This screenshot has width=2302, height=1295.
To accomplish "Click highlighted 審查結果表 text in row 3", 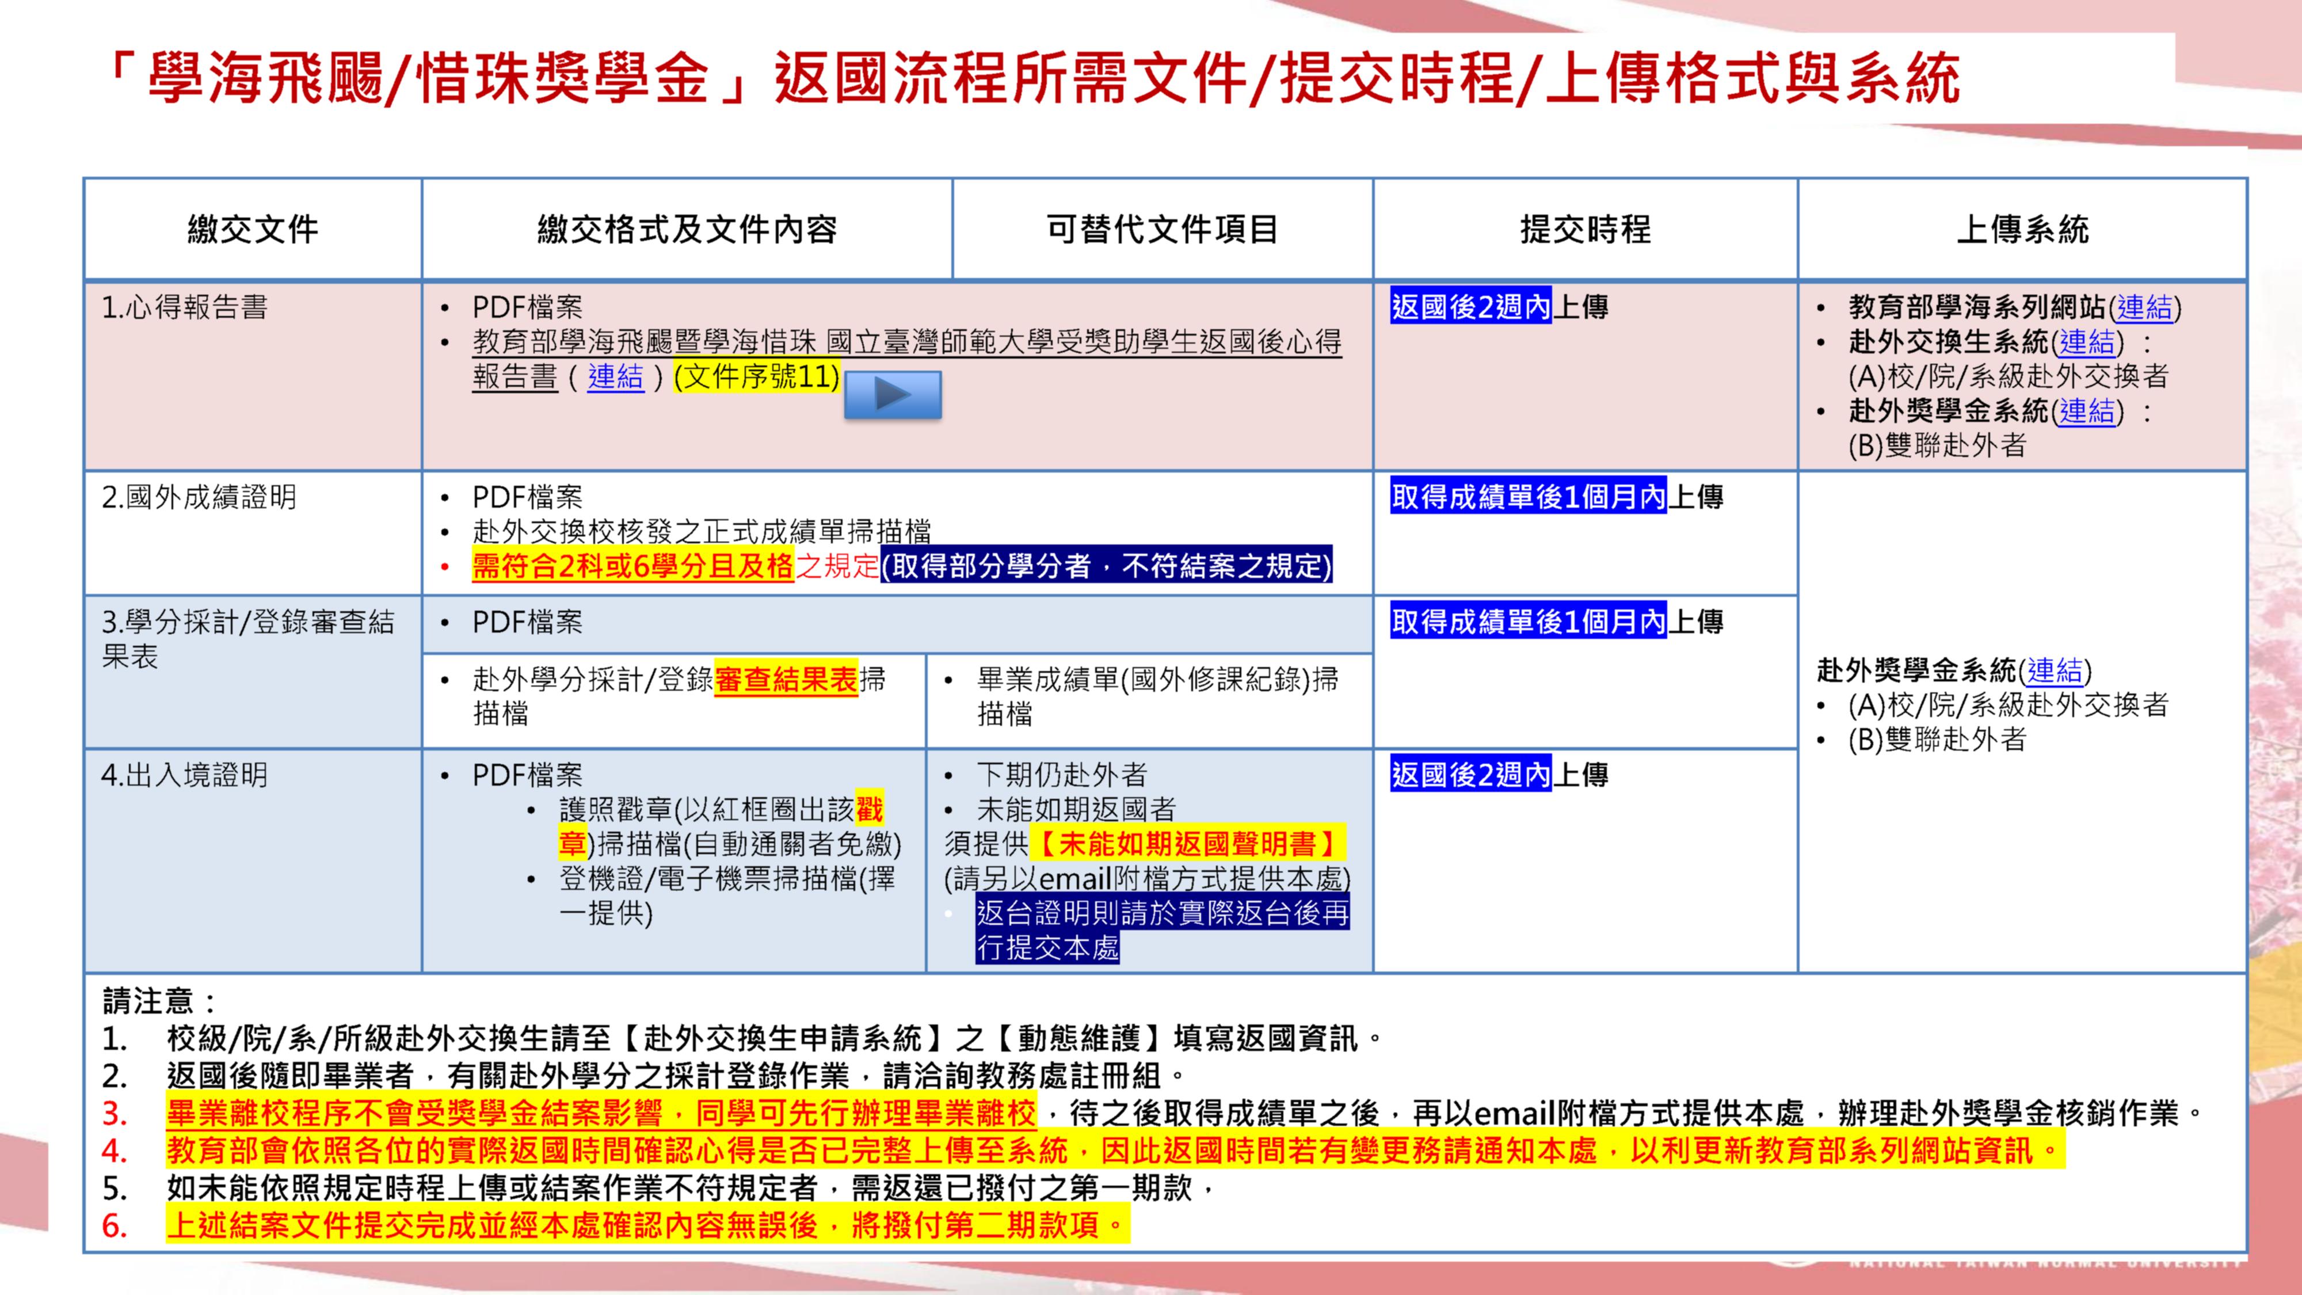I will [786, 680].
